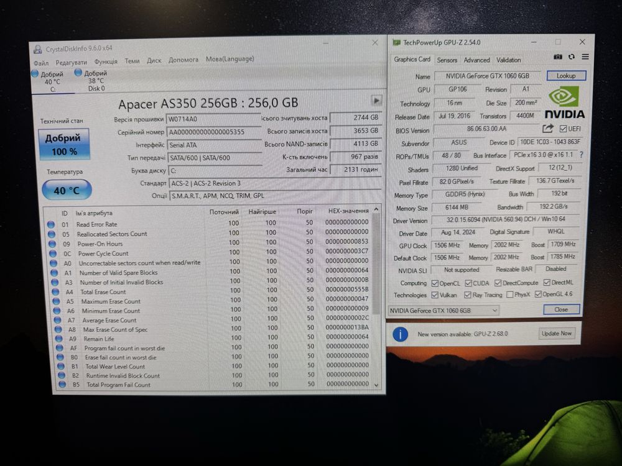Select Disk 0 status icon at 38 °C

click(78, 73)
